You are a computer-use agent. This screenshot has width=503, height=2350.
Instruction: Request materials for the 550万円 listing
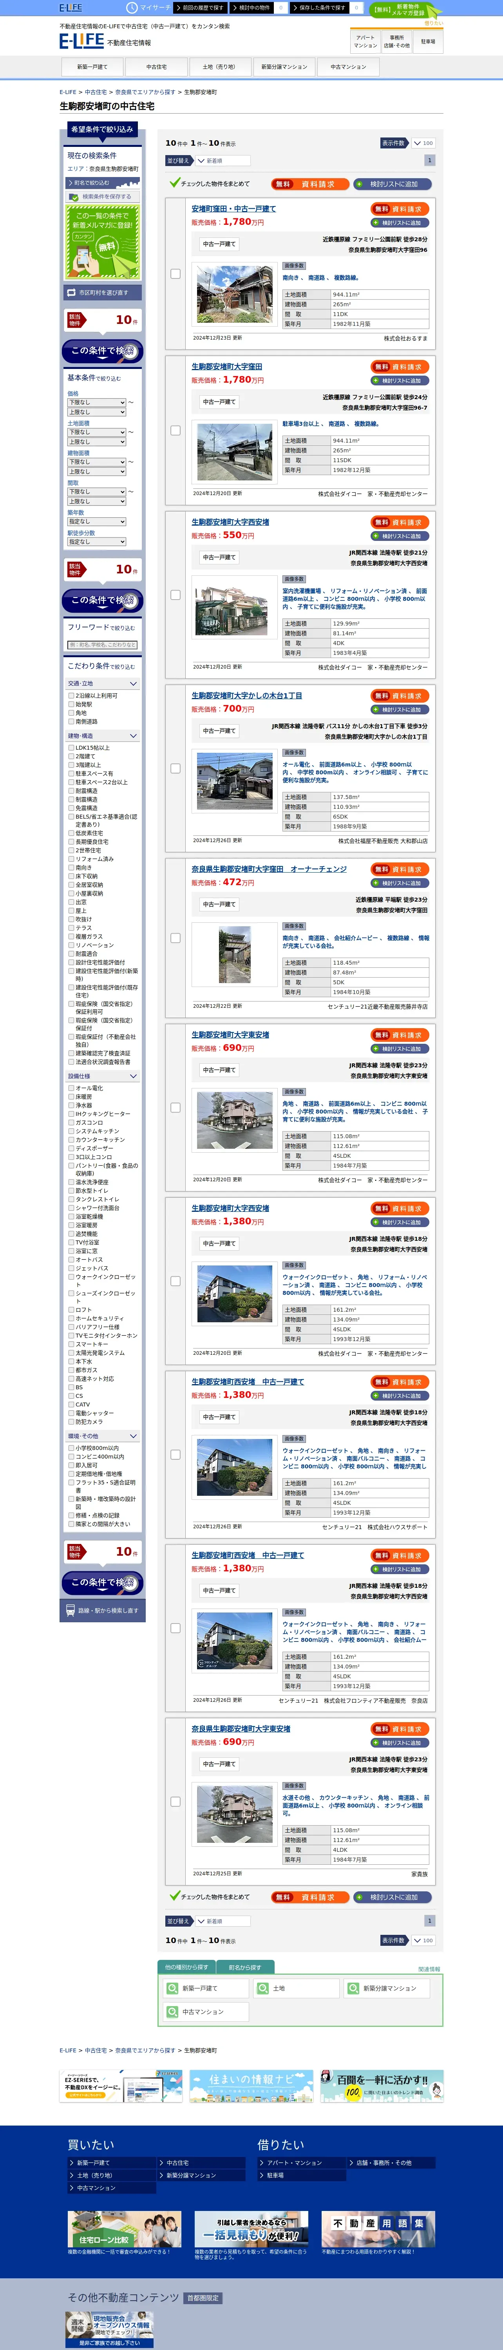point(400,523)
